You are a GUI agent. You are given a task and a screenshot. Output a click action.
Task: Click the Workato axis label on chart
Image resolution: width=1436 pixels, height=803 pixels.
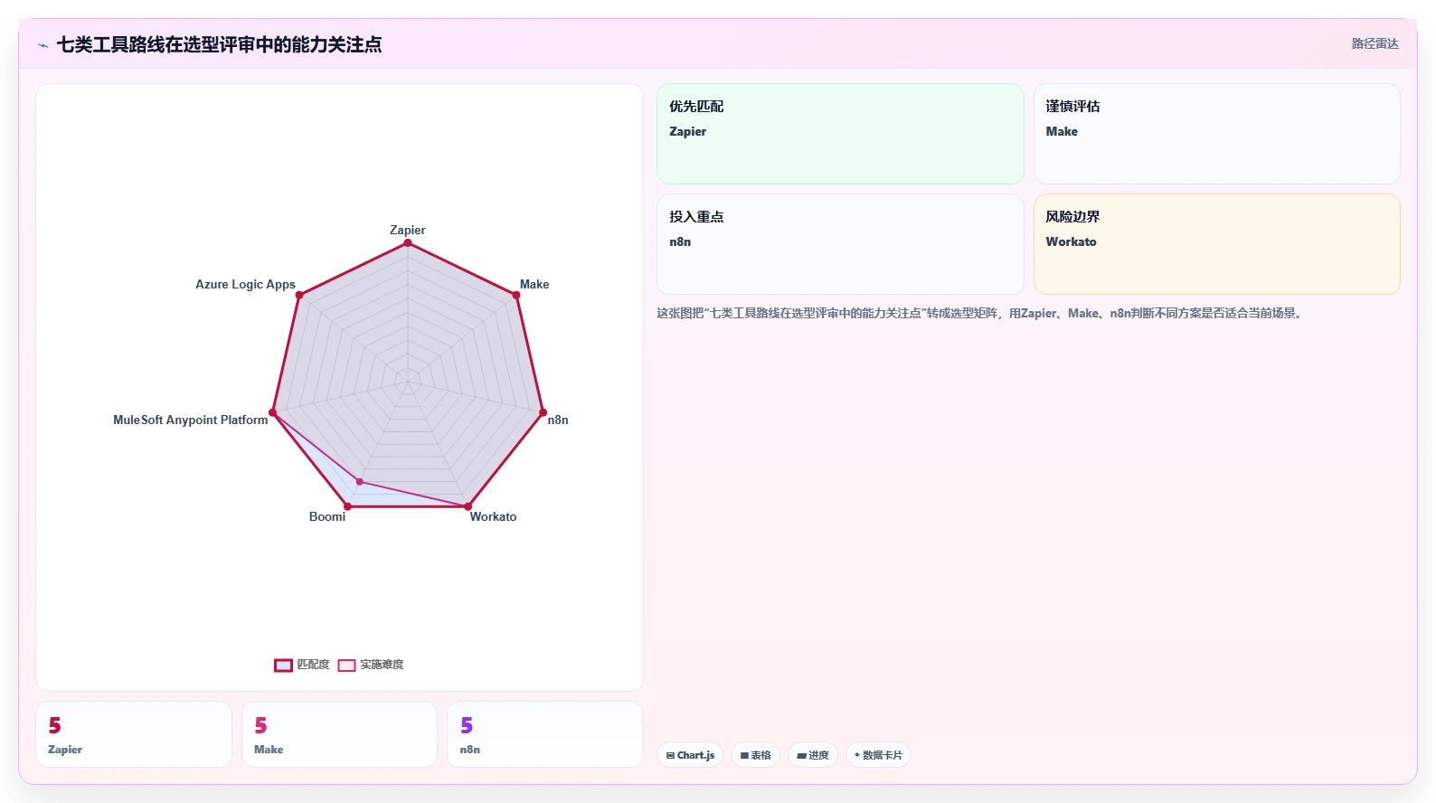click(x=493, y=516)
